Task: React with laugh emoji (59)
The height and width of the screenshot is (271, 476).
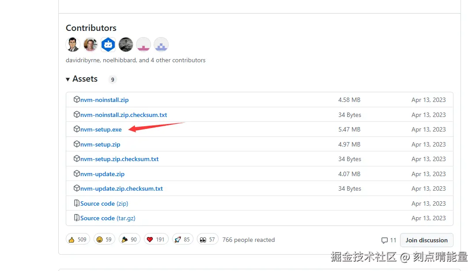Action: click(104, 240)
